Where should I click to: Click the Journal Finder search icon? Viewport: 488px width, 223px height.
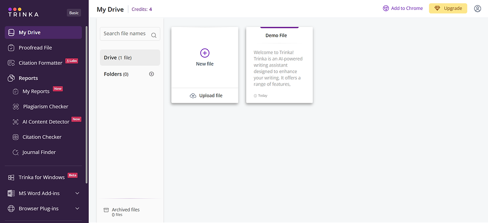15,152
